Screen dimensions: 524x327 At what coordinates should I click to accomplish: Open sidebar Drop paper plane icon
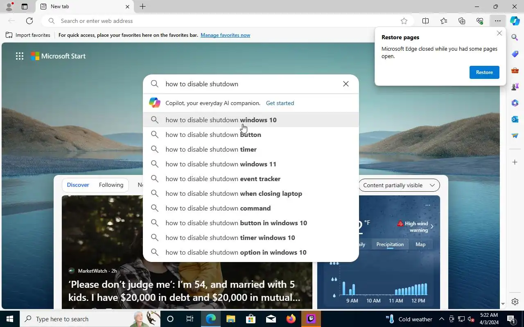click(515, 136)
